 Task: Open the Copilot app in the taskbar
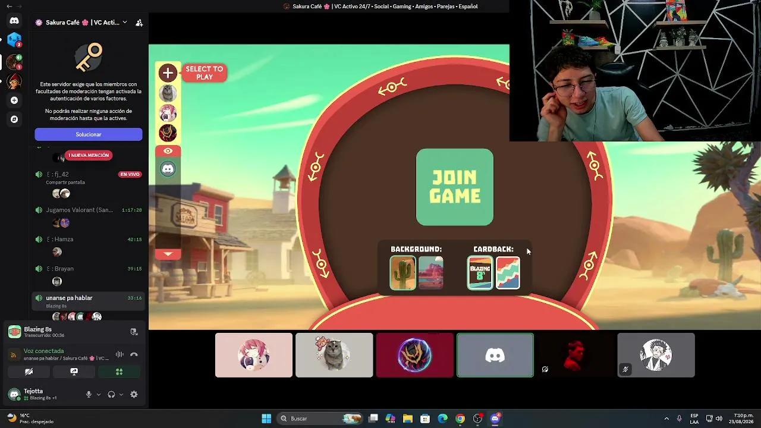coord(390,418)
